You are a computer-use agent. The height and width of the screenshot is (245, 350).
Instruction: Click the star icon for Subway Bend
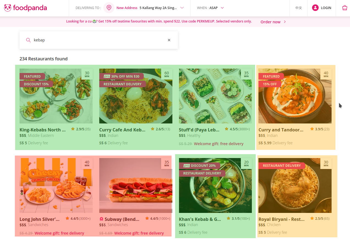pyautogui.click(x=147, y=218)
